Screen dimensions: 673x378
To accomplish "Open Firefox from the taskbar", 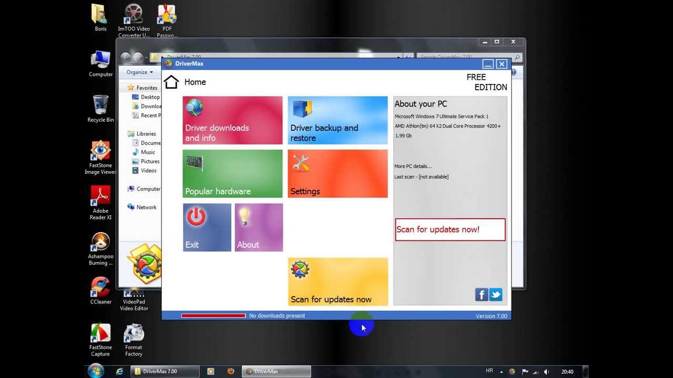I will coord(230,371).
